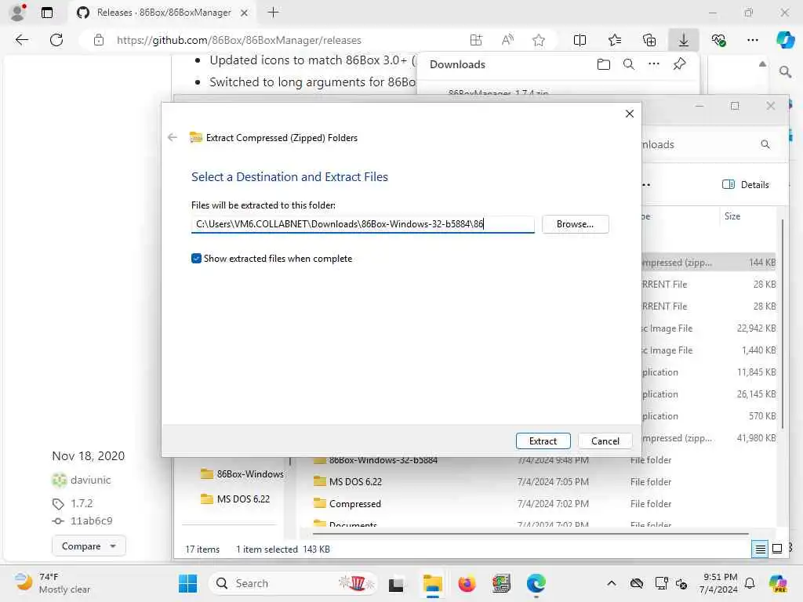Open the Edge apps icon in the address bar
This screenshot has width=803, height=602.
tap(476, 40)
